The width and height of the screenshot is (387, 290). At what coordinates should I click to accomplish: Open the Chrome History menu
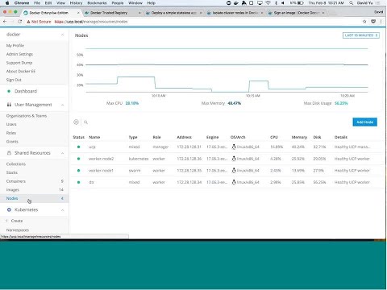(76, 3)
